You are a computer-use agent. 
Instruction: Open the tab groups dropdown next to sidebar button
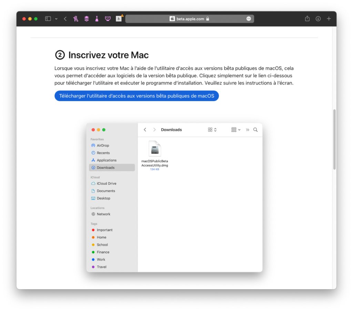(x=56, y=19)
